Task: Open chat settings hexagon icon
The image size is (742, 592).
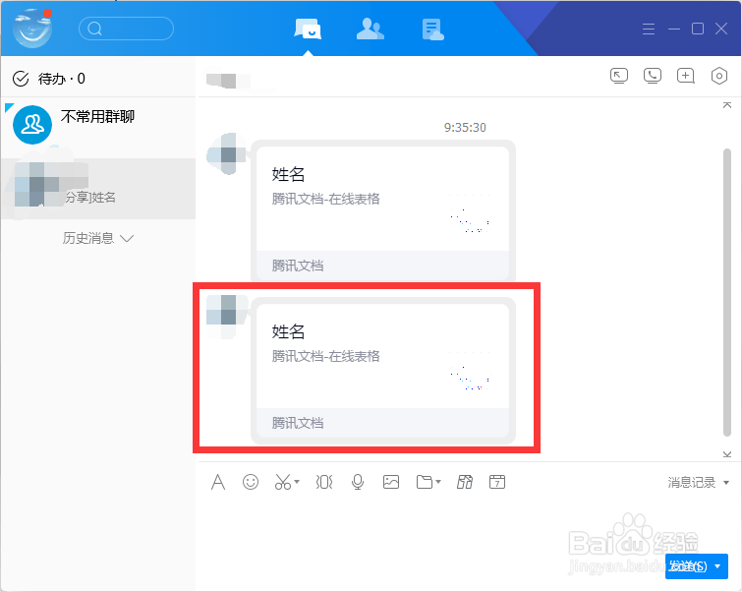Action: 718,76
